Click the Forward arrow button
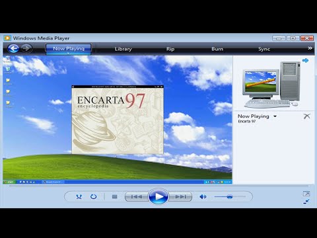Image resolution: width=317 pixels, height=238 pixels. (26, 48)
